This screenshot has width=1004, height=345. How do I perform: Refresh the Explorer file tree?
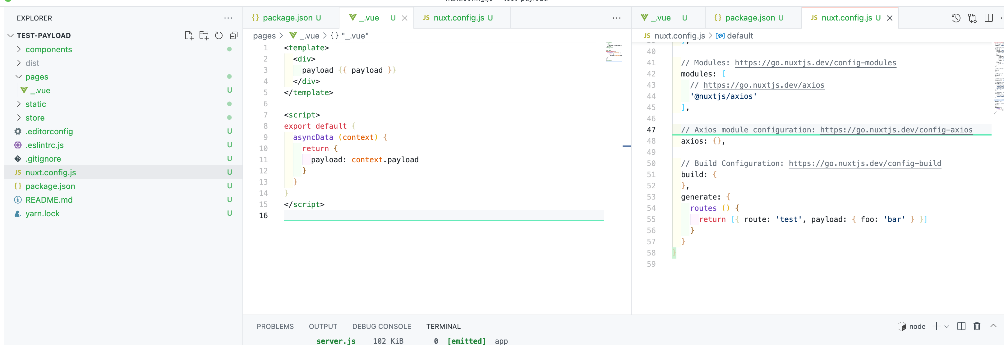point(219,35)
